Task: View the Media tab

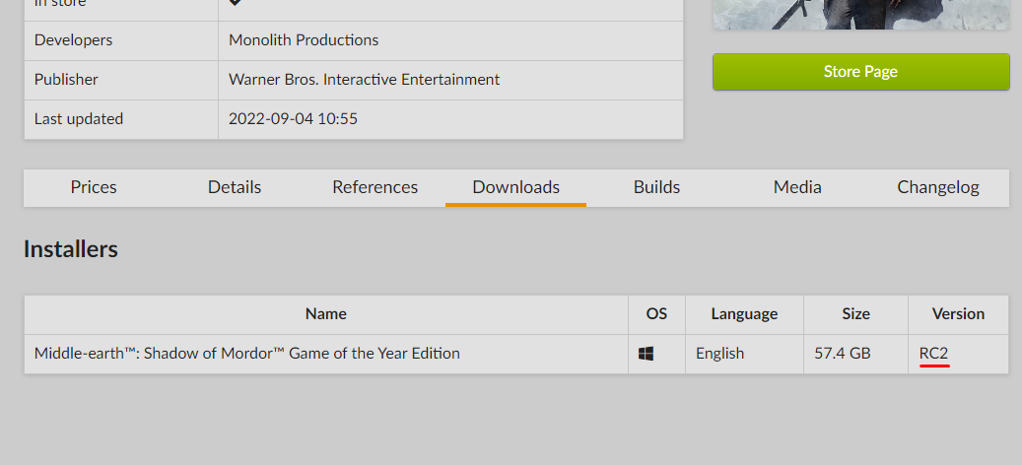Action: point(797,187)
